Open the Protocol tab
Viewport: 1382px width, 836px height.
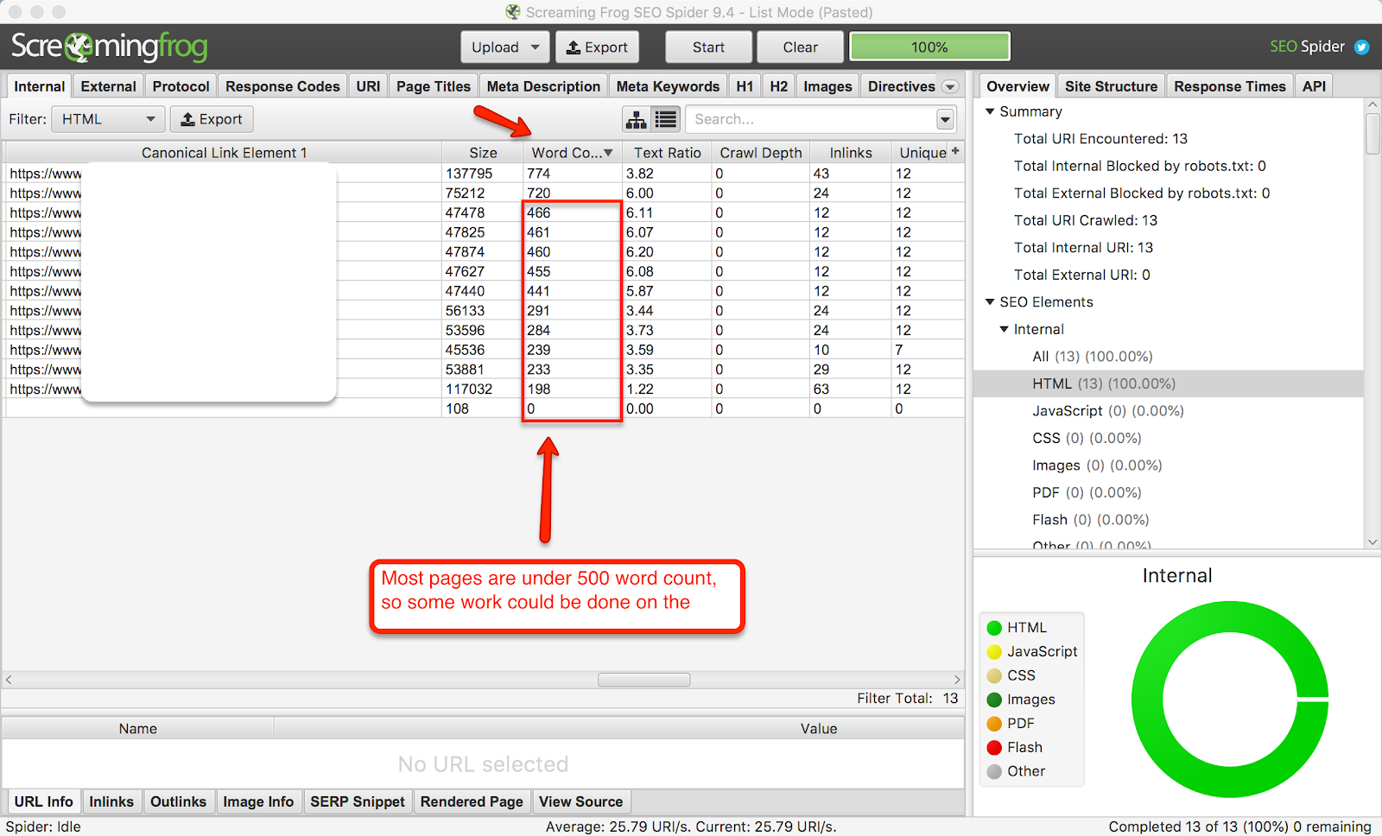pos(181,86)
